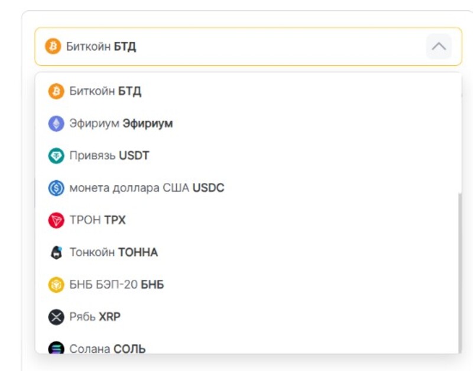473x371 pixels.
Task: Pick Рябь XRP option
Action: click(x=247, y=317)
